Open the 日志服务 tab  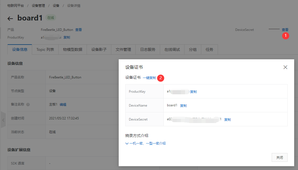148,49
